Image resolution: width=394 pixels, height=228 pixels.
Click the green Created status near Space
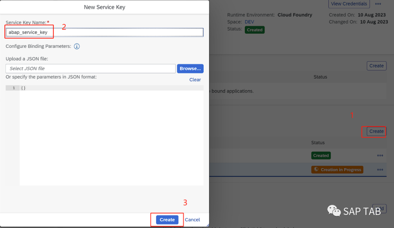tap(255, 30)
